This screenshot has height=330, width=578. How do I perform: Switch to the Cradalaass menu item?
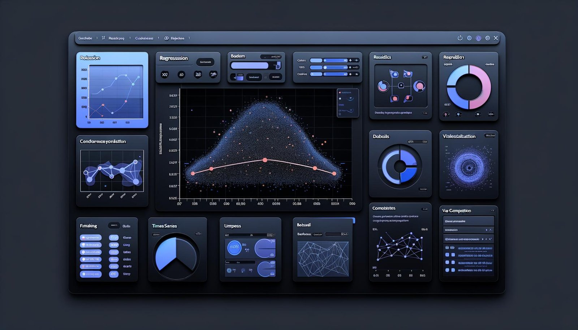pos(144,38)
